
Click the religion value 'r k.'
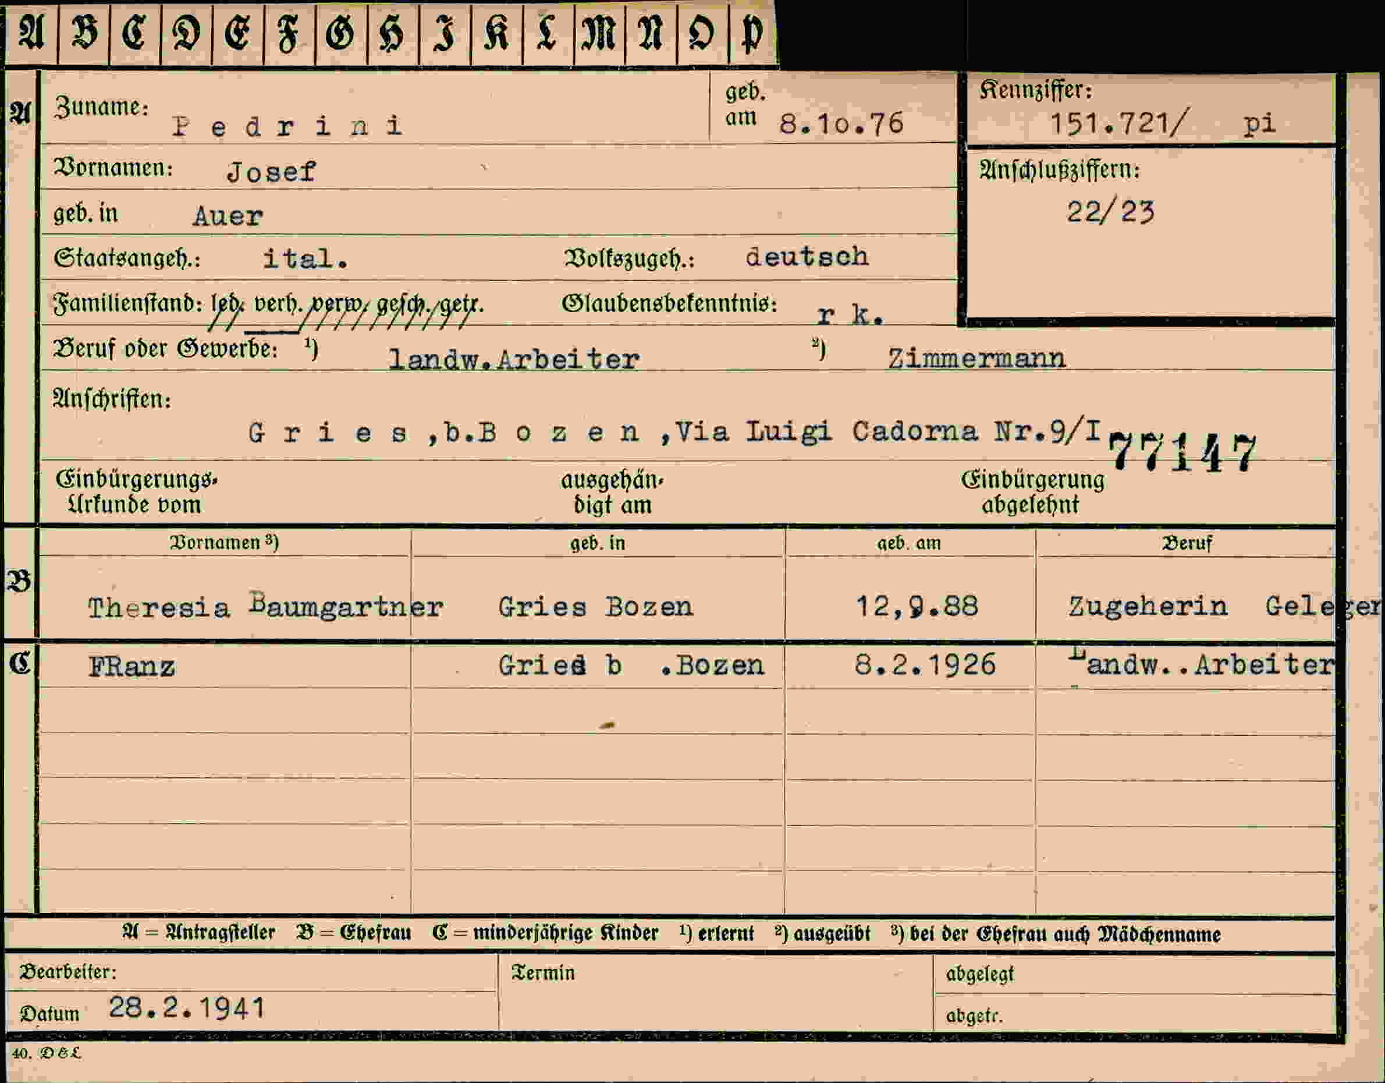pos(850,314)
